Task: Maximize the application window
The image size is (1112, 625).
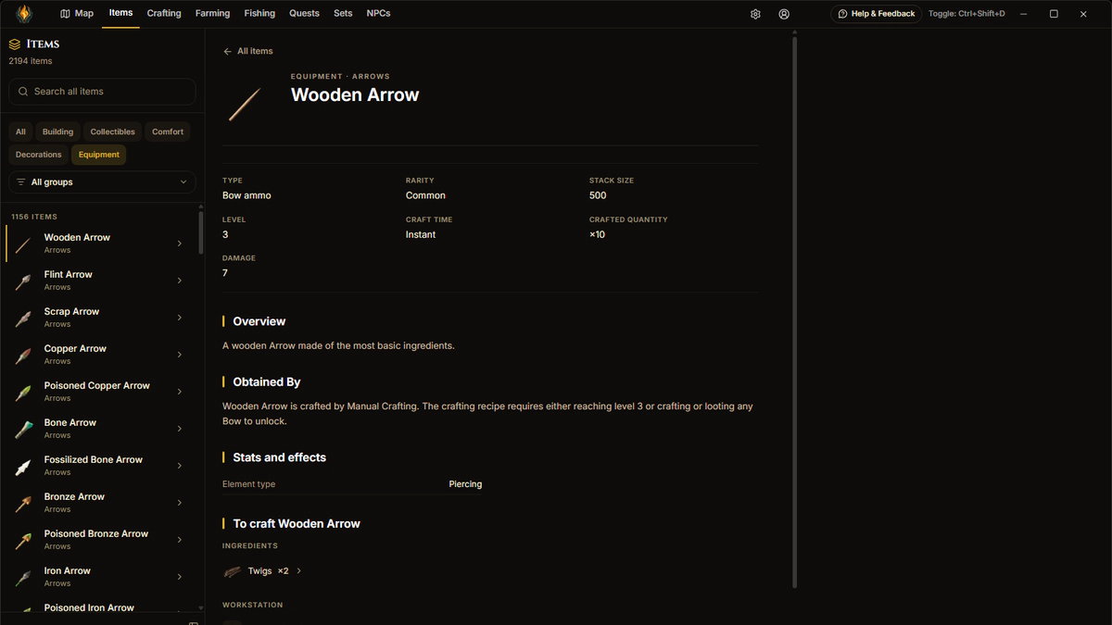Action: [1054, 14]
